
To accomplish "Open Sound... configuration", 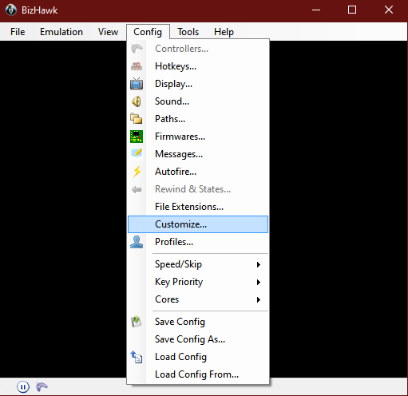I will [x=198, y=101].
